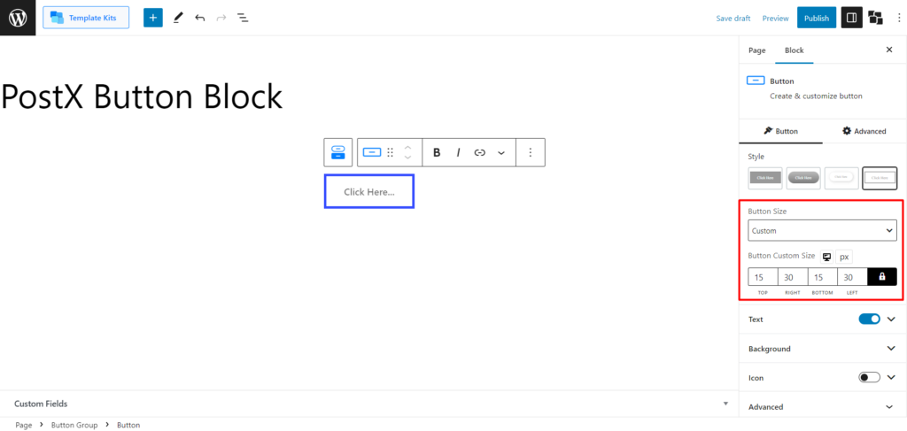Expand the Icon settings section
The height and width of the screenshot is (431, 907).
tap(891, 377)
